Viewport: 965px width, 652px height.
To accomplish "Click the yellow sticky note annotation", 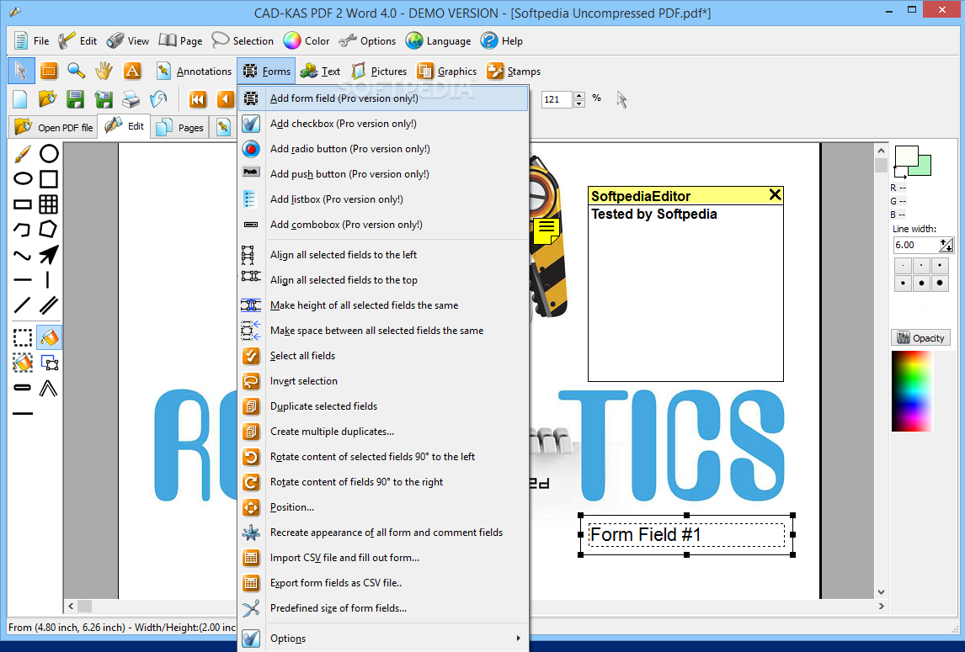I will [546, 231].
